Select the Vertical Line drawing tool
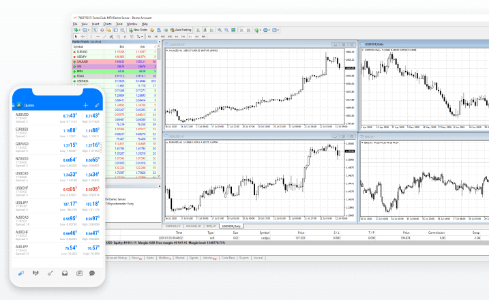This screenshot has width=489, height=300. click(91, 37)
